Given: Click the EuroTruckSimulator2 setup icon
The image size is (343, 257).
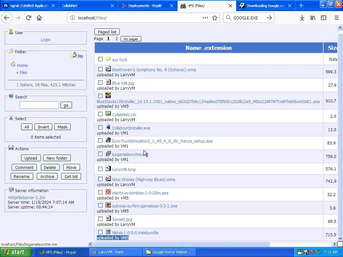Looking at the screenshot, I should tap(108, 140).
